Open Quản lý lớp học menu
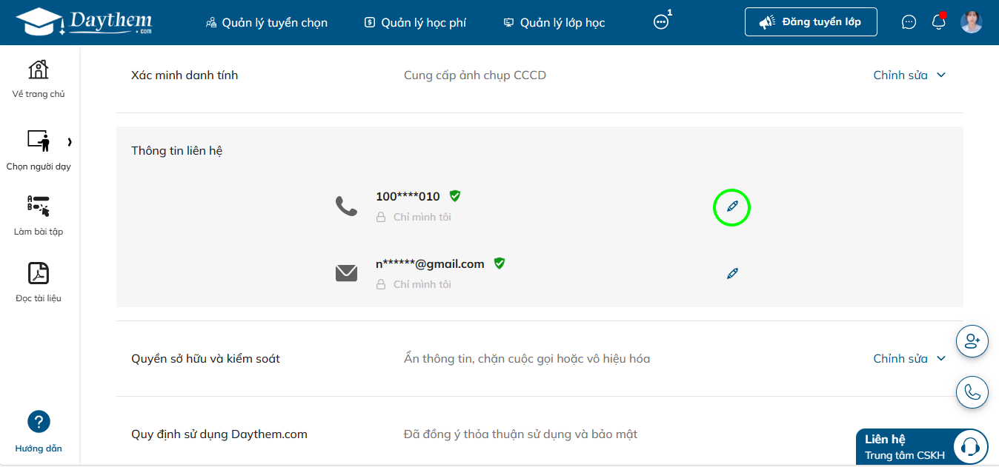 coord(554,23)
